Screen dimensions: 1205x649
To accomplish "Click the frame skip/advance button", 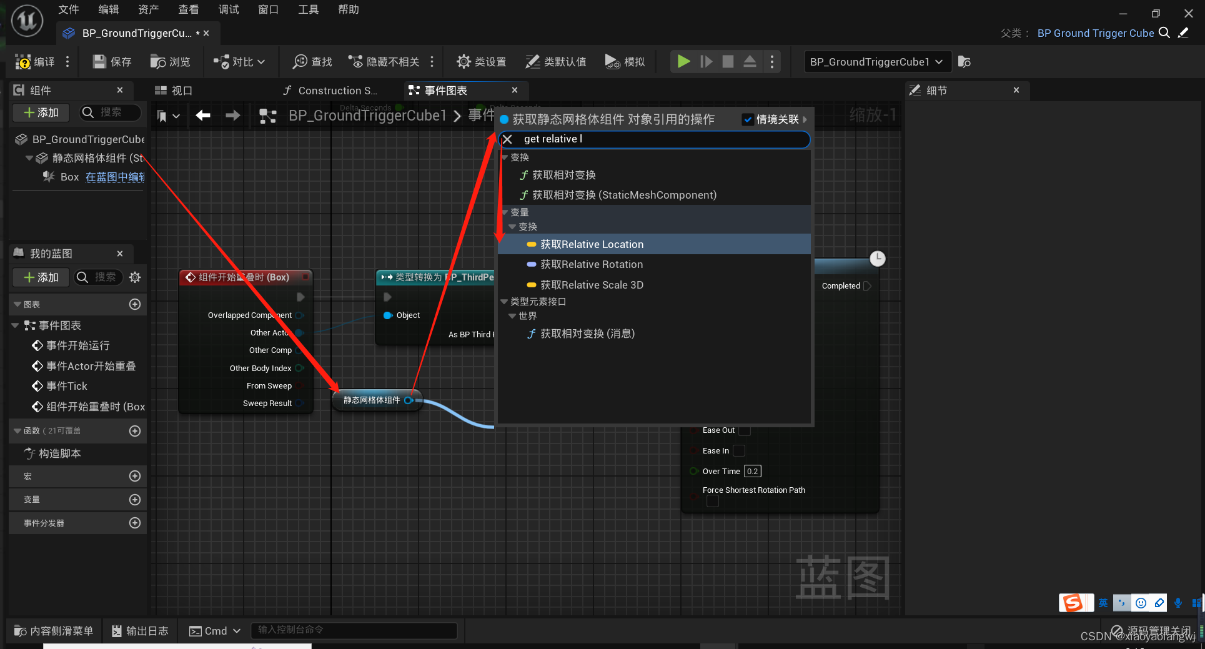I will [x=707, y=61].
